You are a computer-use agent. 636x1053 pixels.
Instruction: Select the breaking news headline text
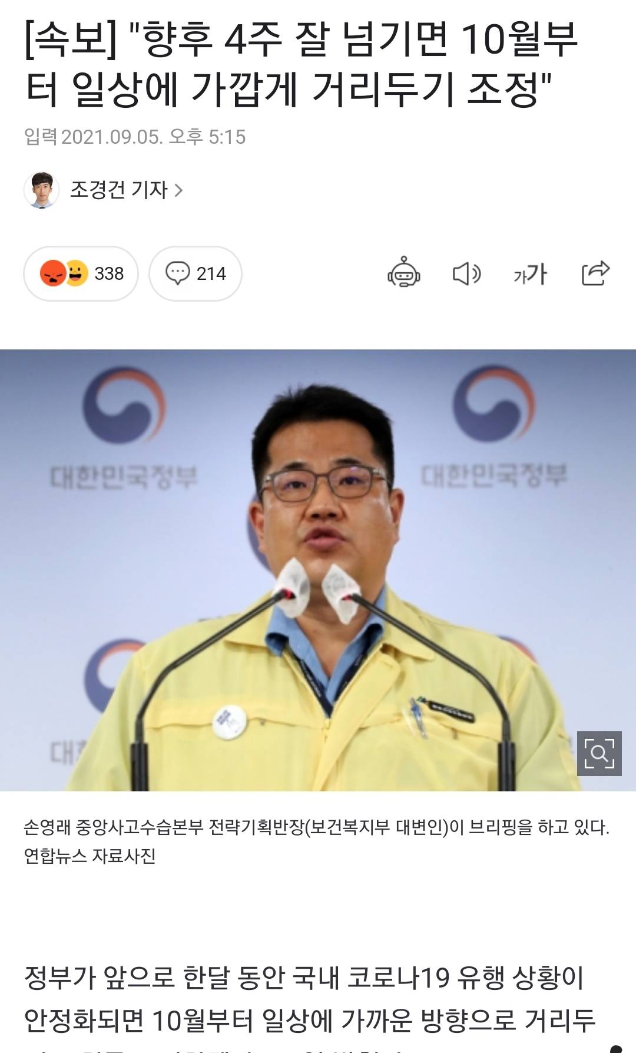point(301,64)
